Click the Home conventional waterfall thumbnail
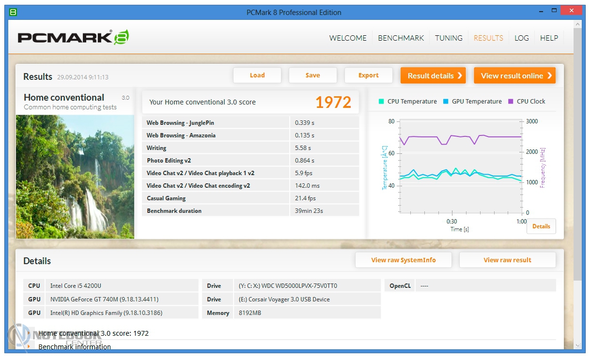The width and height of the screenshot is (591, 358). pyautogui.click(x=75, y=177)
